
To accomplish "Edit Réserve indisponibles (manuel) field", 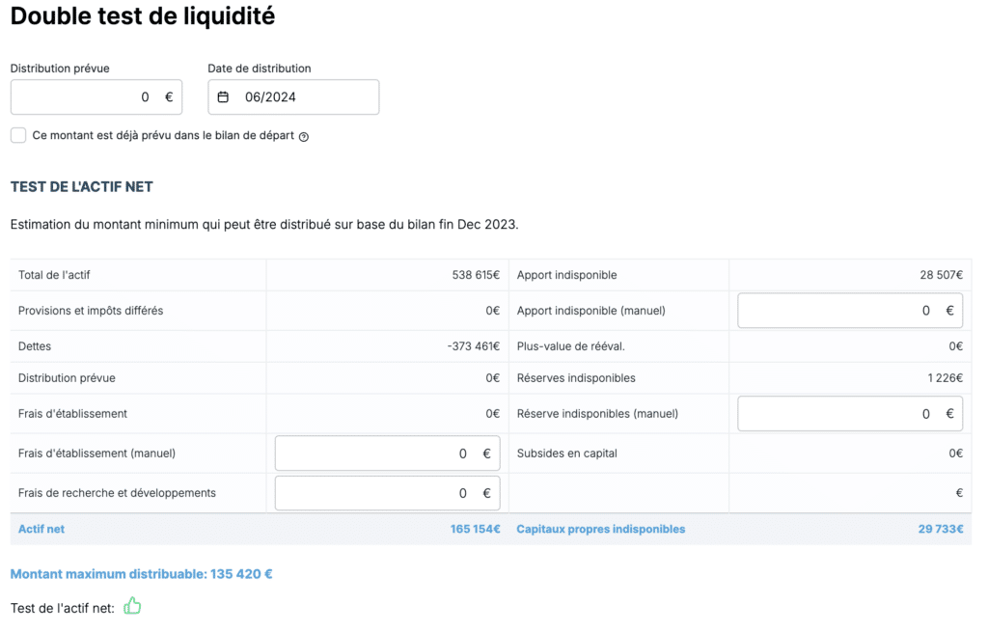I will point(850,414).
